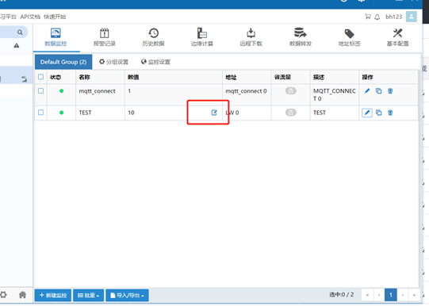Check the TEST row checkbox

tap(40, 113)
